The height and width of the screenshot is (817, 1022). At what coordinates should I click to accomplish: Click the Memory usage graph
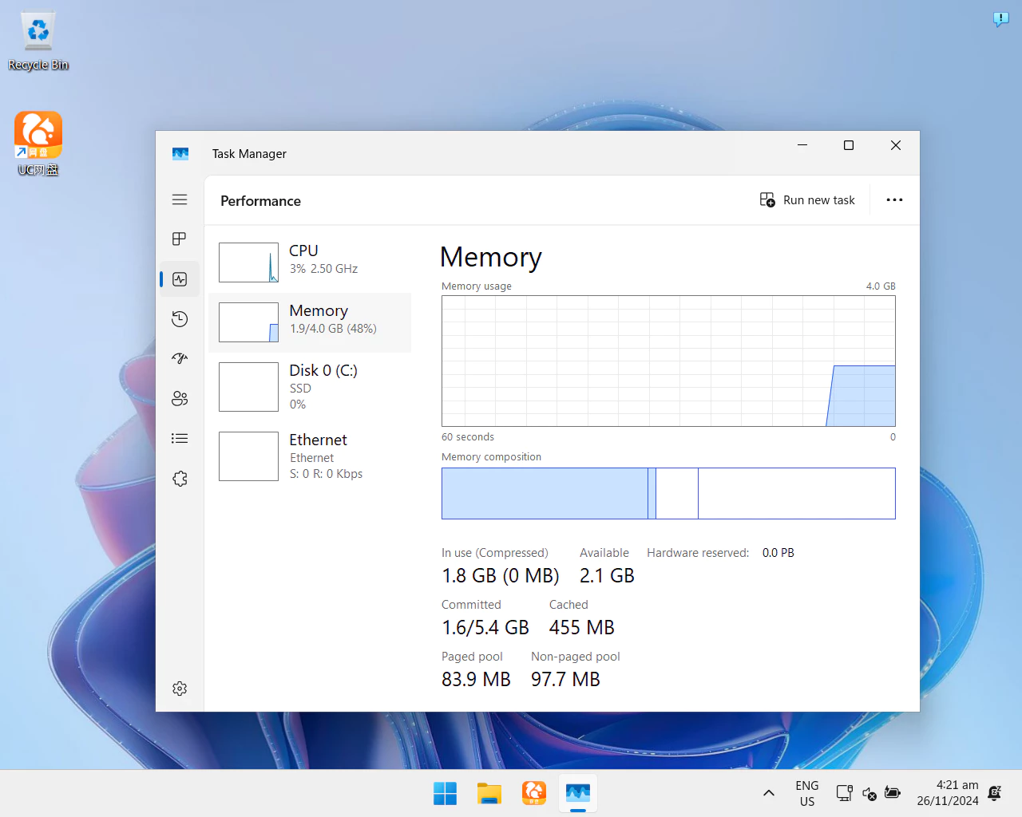[x=668, y=361]
